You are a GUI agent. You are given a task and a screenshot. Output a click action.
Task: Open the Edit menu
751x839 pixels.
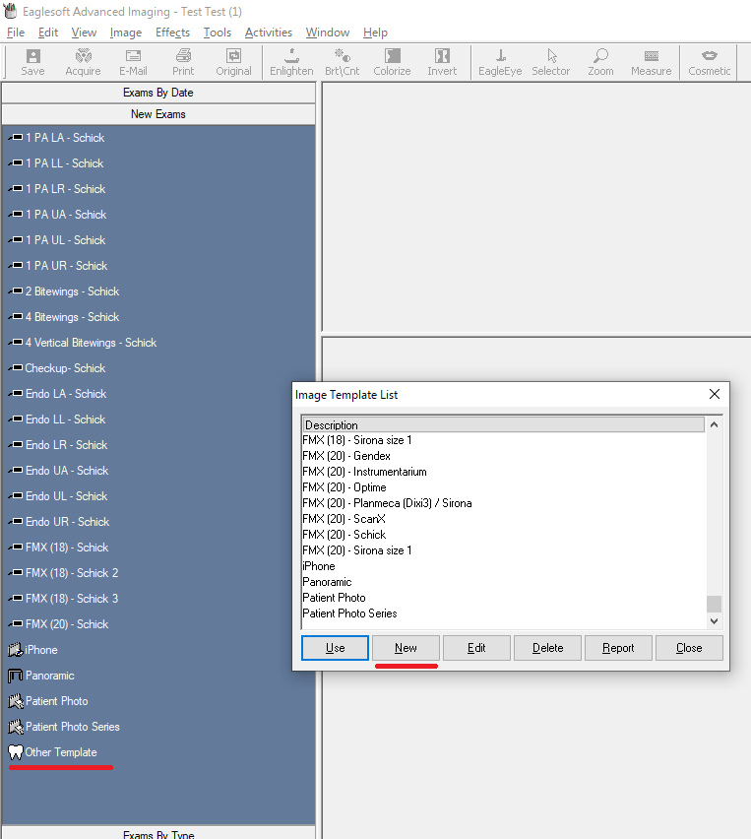[48, 32]
